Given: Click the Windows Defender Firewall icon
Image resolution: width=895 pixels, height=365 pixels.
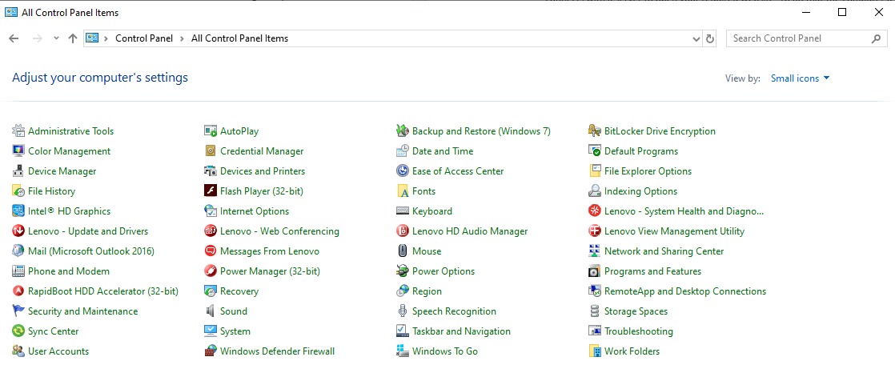Looking at the screenshot, I should click(211, 351).
